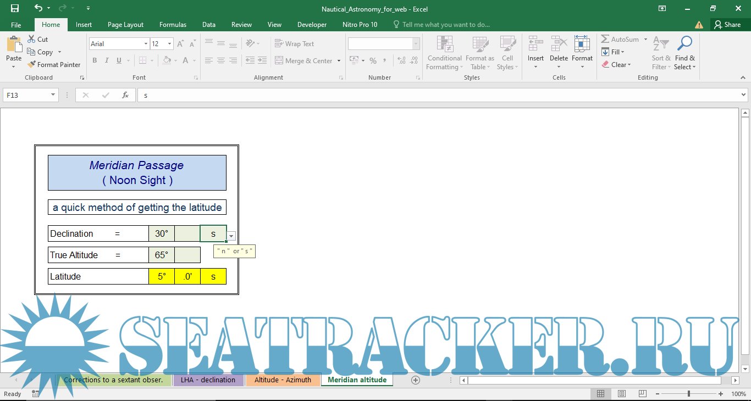Open Conditional Formatting menu

tap(444, 53)
